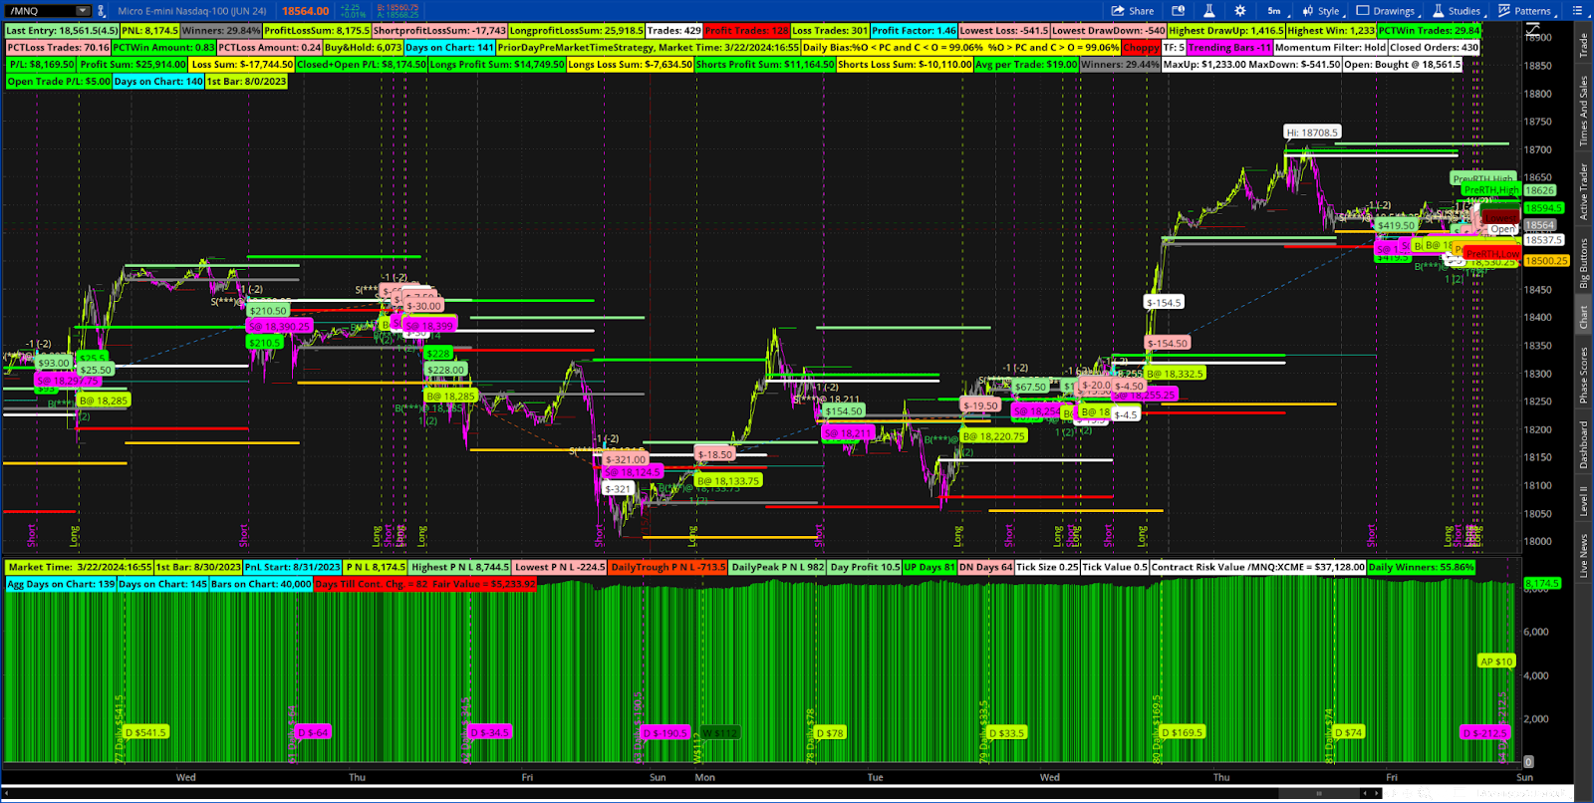
Task: Open the Style menu
Action: (x=1321, y=11)
